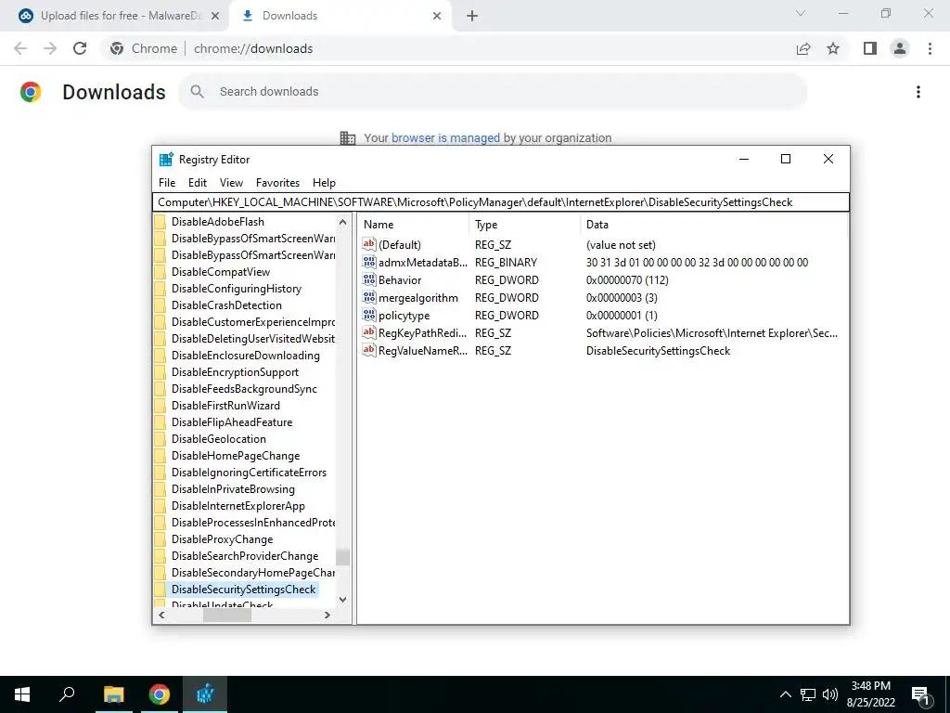The image size is (950, 713).
Task: Click the admxMetadataB binary value icon
Action: [x=369, y=262]
